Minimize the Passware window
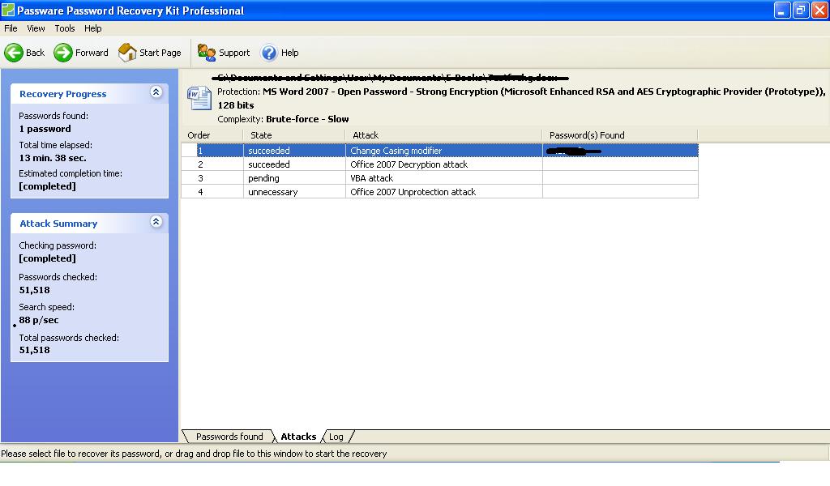830x486 pixels. [x=782, y=10]
